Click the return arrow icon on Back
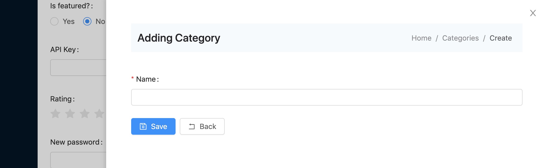This screenshot has height=168, width=545. (x=192, y=126)
